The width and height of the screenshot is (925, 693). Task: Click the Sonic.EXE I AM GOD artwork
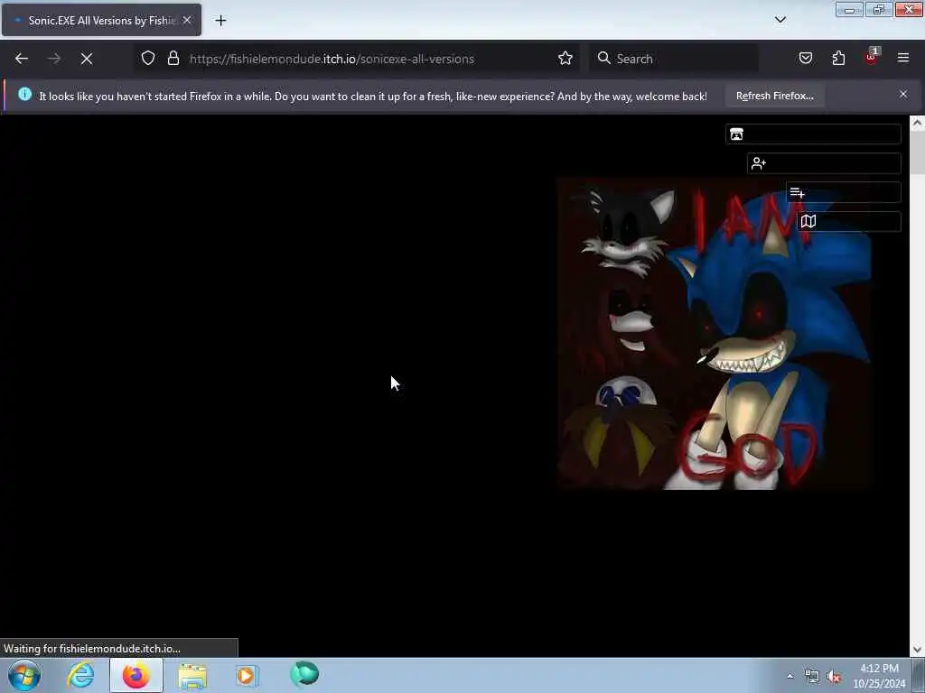click(x=715, y=334)
